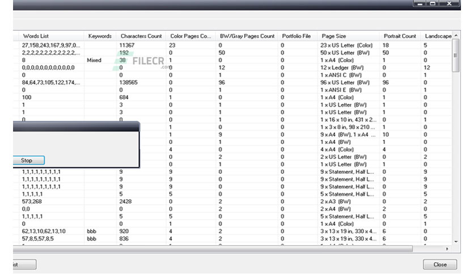Select the page size cell '96 x US Letter (BW)'
474x274 pixels.
point(345,83)
